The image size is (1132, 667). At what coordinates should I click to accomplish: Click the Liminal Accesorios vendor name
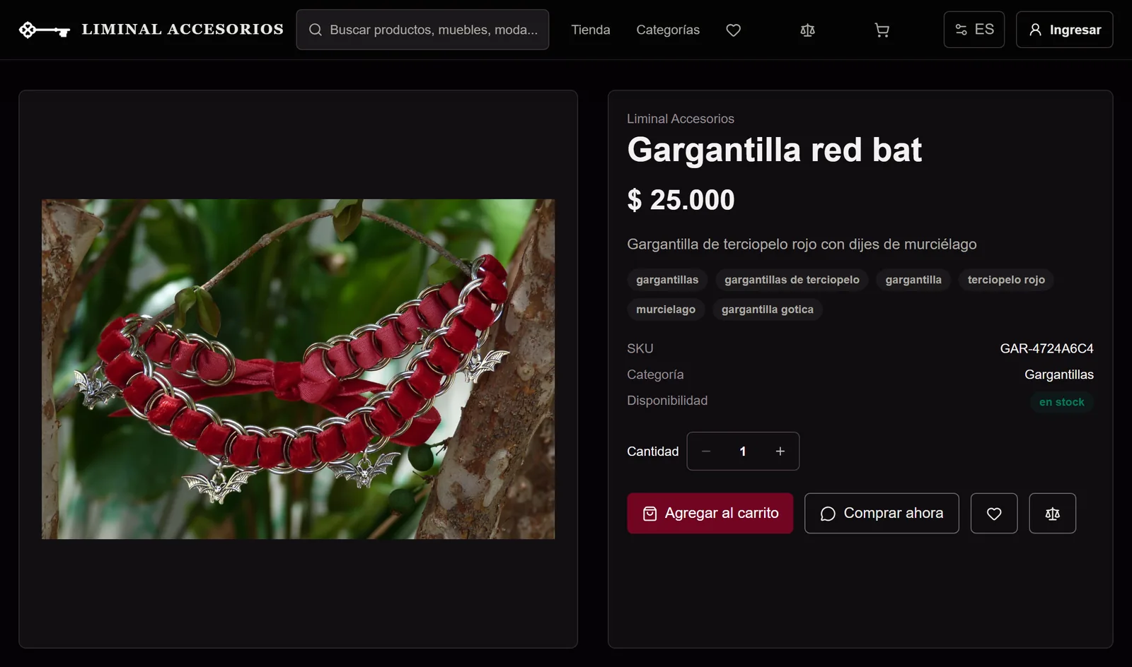(x=681, y=119)
